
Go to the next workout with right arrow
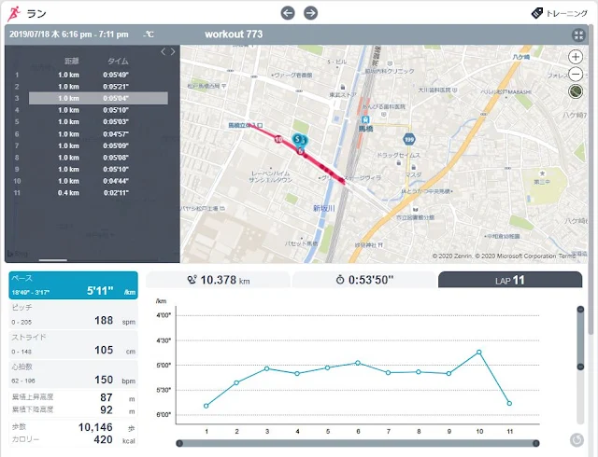[x=310, y=13]
